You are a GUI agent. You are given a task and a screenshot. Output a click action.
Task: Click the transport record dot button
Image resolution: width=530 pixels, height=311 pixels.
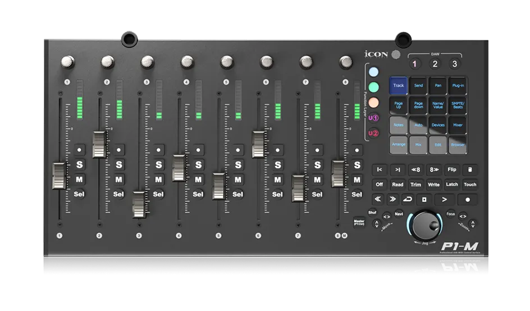pyautogui.click(x=468, y=199)
